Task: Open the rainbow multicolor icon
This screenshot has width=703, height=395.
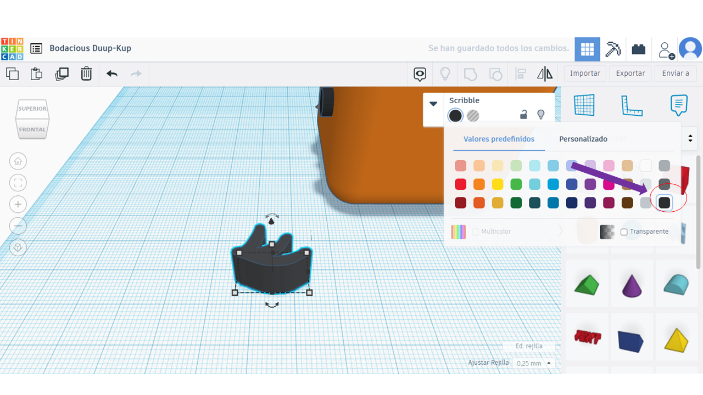Action: point(459,232)
